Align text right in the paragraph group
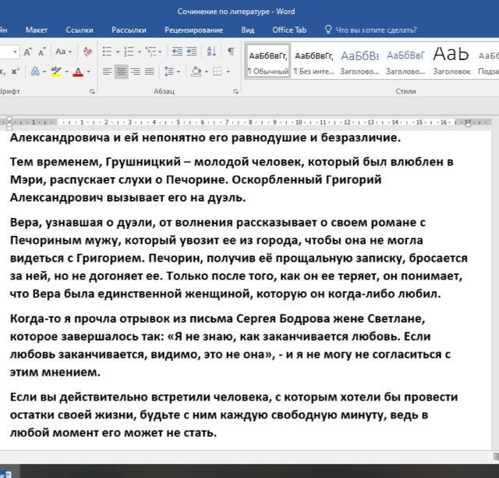Screen dimensions: 499x478 tap(136, 72)
